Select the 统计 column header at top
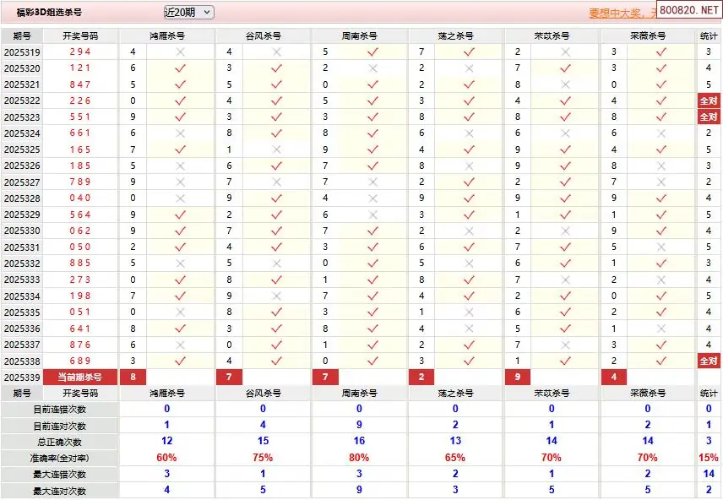Image resolution: width=723 pixels, height=500 pixels. pos(709,36)
